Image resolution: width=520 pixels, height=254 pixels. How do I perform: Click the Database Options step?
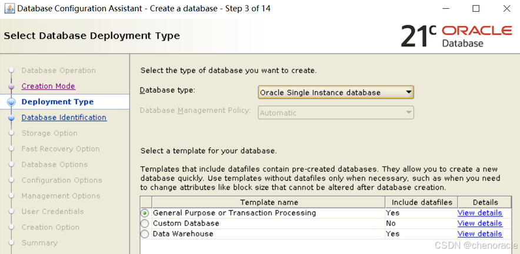tap(55, 165)
